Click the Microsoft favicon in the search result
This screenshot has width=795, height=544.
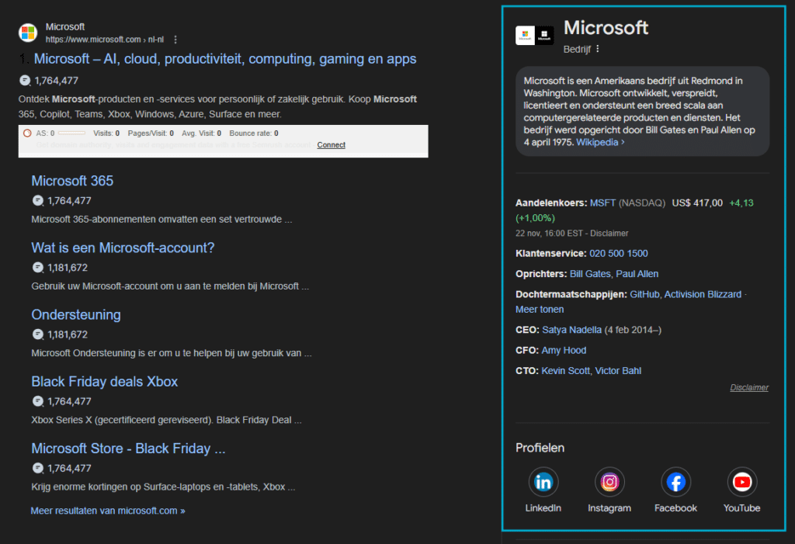pos(28,33)
